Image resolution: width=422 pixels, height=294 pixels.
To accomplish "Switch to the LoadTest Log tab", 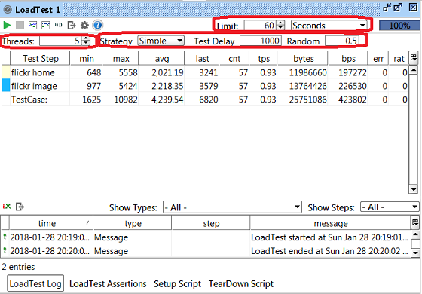I will tap(35, 283).
